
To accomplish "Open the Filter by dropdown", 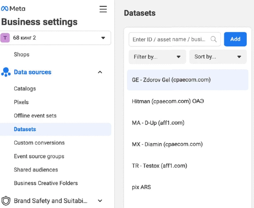I will 157,57.
